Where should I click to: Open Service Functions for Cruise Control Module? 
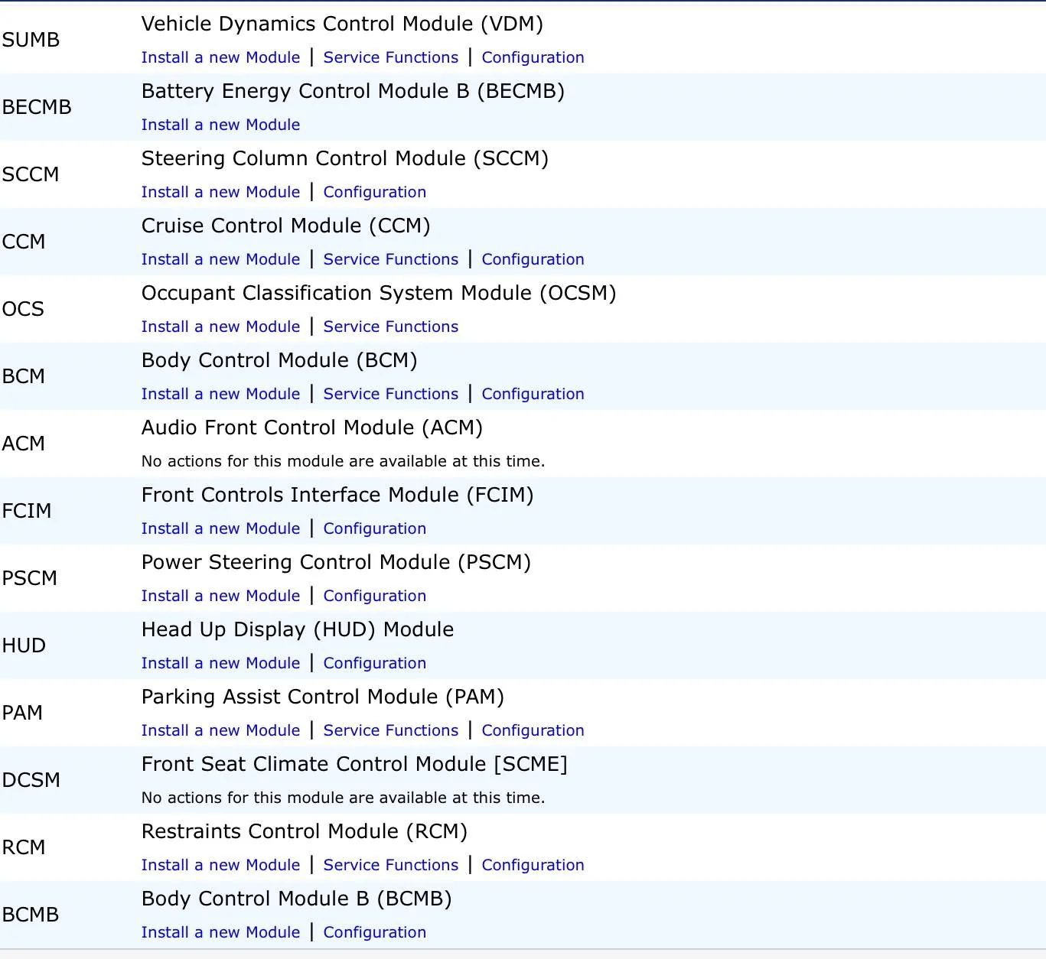pos(390,259)
